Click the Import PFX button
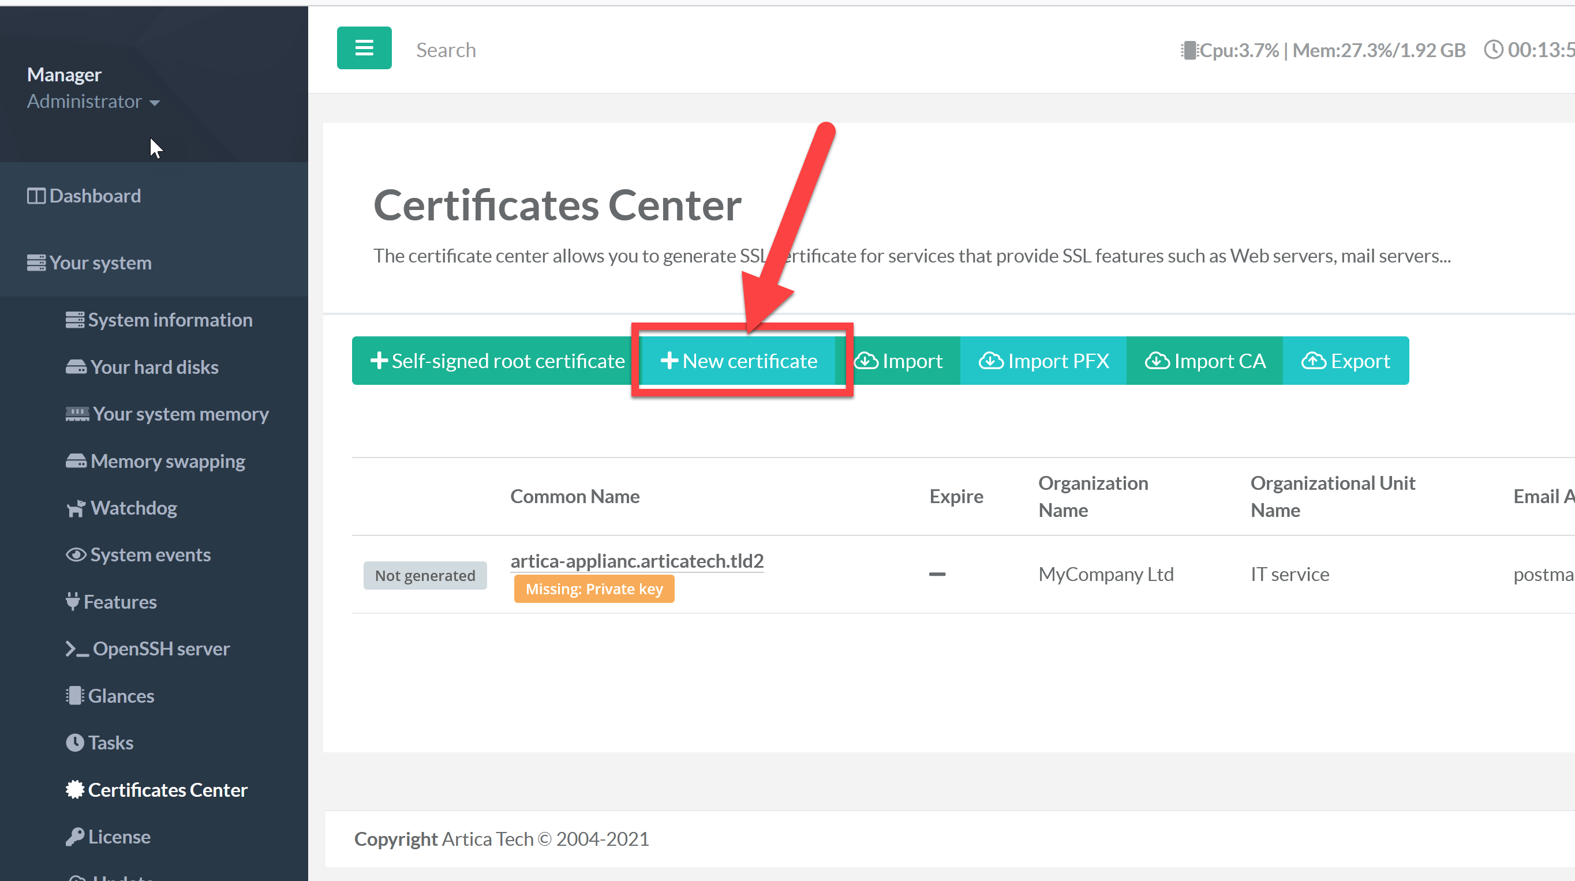 (1043, 361)
